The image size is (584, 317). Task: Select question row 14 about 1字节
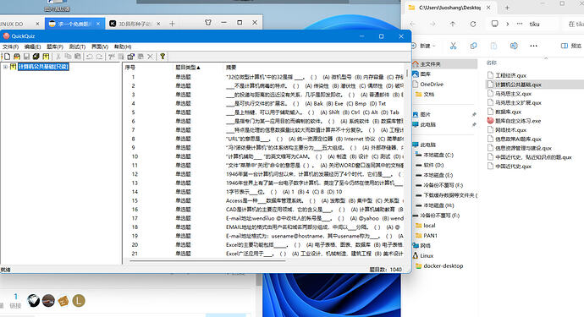point(263,192)
